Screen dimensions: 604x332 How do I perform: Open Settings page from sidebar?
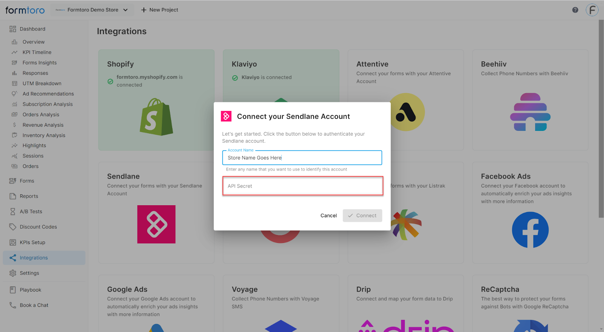pos(29,273)
